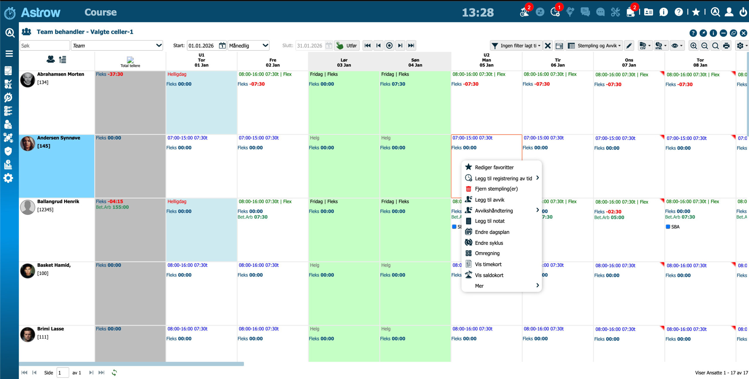
Task: Click the Ingen filter lagt til button
Action: click(x=516, y=46)
